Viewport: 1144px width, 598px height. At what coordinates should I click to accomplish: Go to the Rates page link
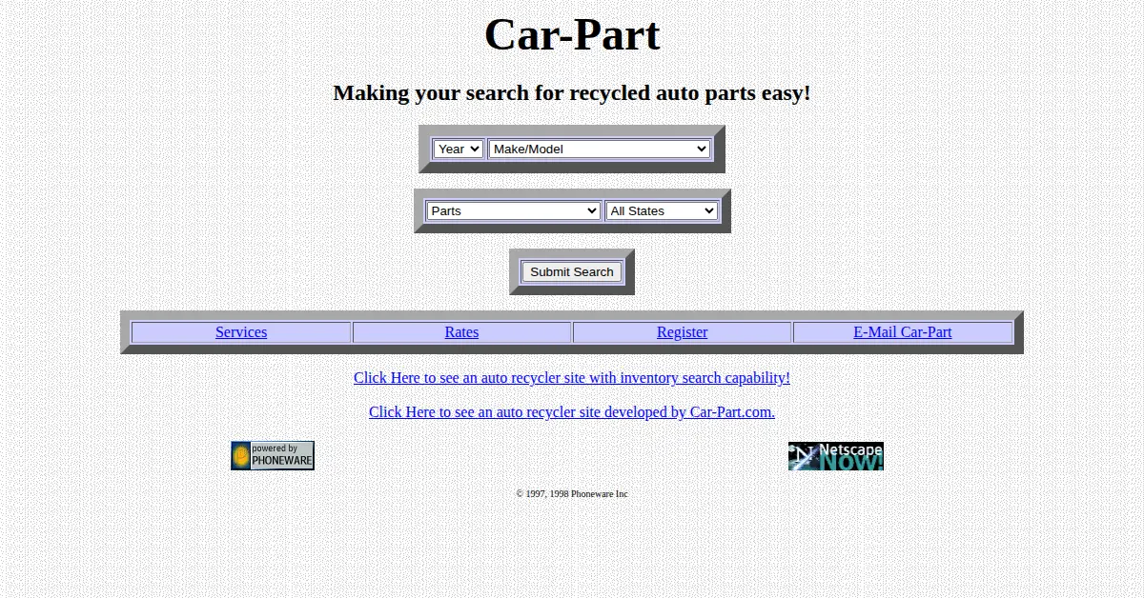pos(461,332)
